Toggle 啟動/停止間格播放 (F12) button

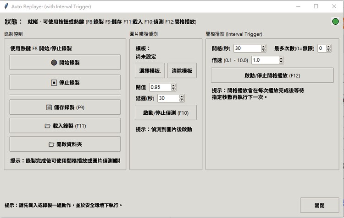pyautogui.click(x=272, y=75)
